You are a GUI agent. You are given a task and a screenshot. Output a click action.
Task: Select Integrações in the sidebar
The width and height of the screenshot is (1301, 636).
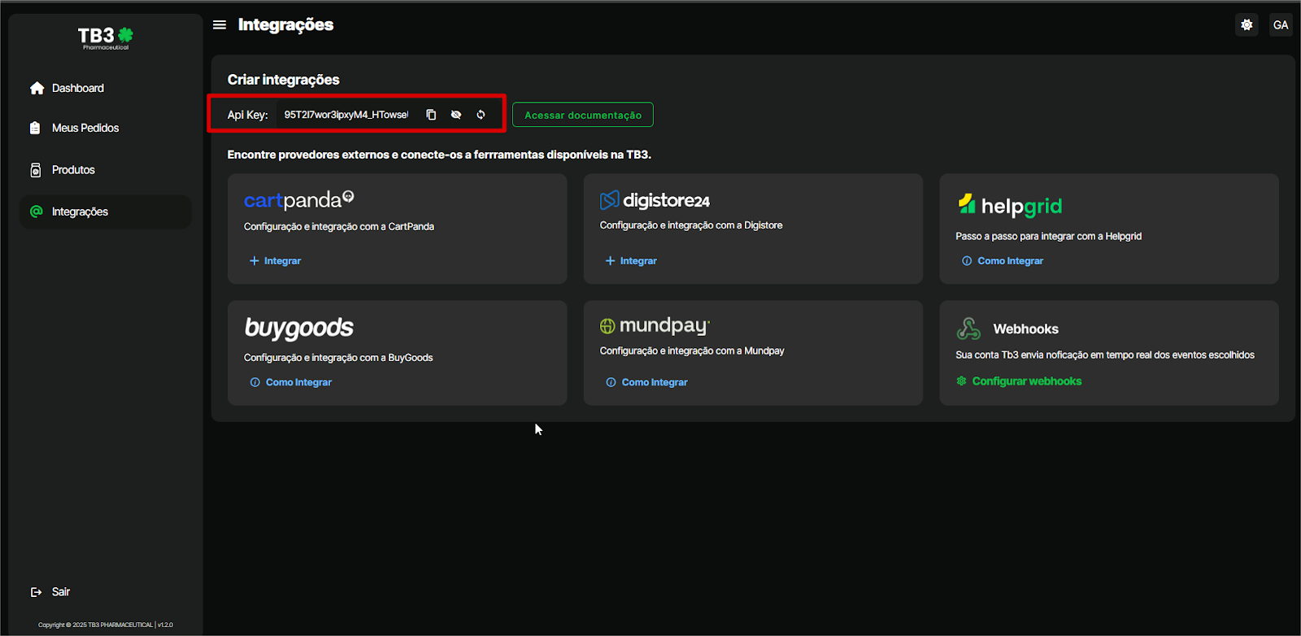[80, 211]
